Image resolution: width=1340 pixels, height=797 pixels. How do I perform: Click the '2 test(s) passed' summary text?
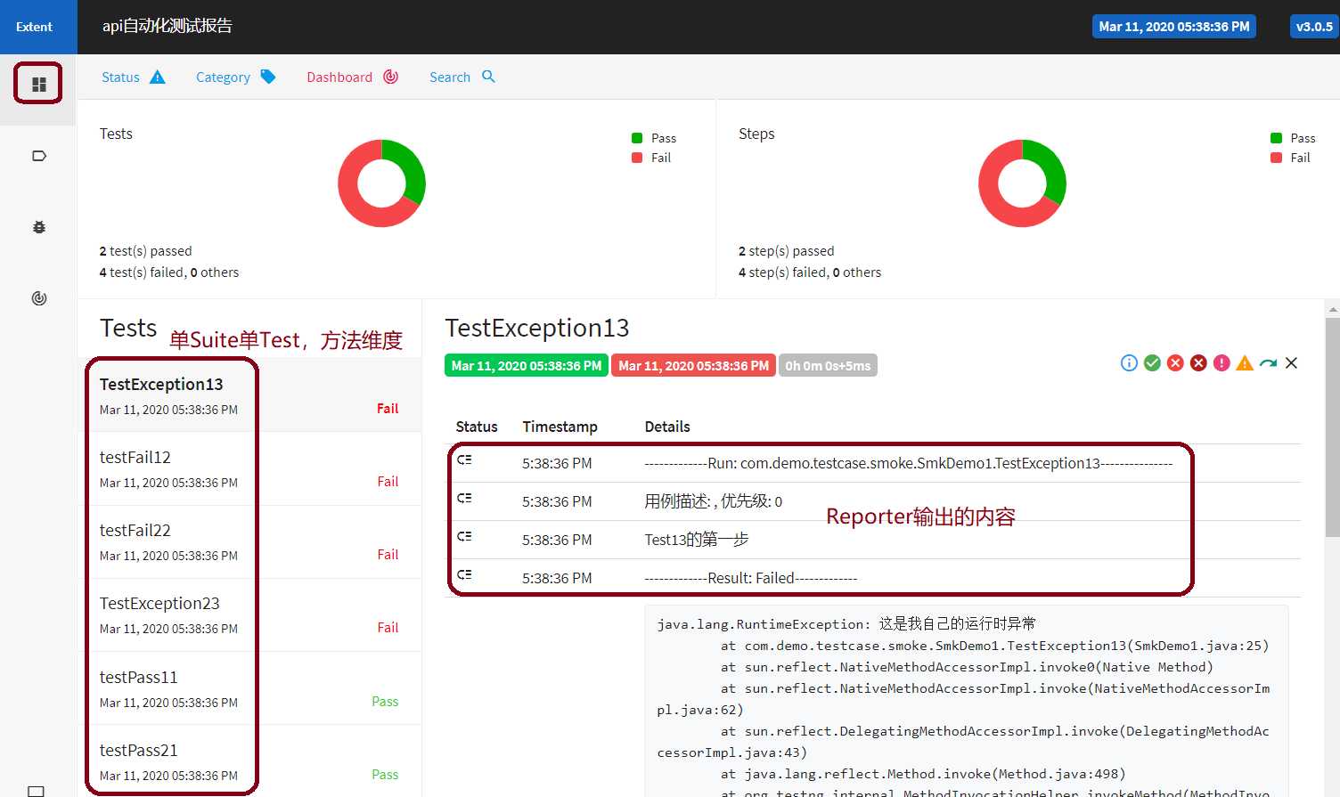[146, 251]
